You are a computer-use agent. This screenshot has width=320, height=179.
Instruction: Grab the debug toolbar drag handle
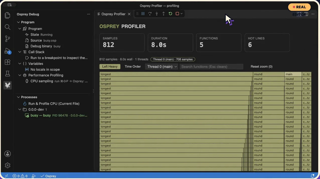point(137,14)
